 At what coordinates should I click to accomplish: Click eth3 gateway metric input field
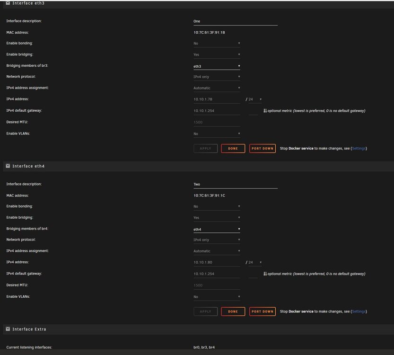[x=253, y=111]
